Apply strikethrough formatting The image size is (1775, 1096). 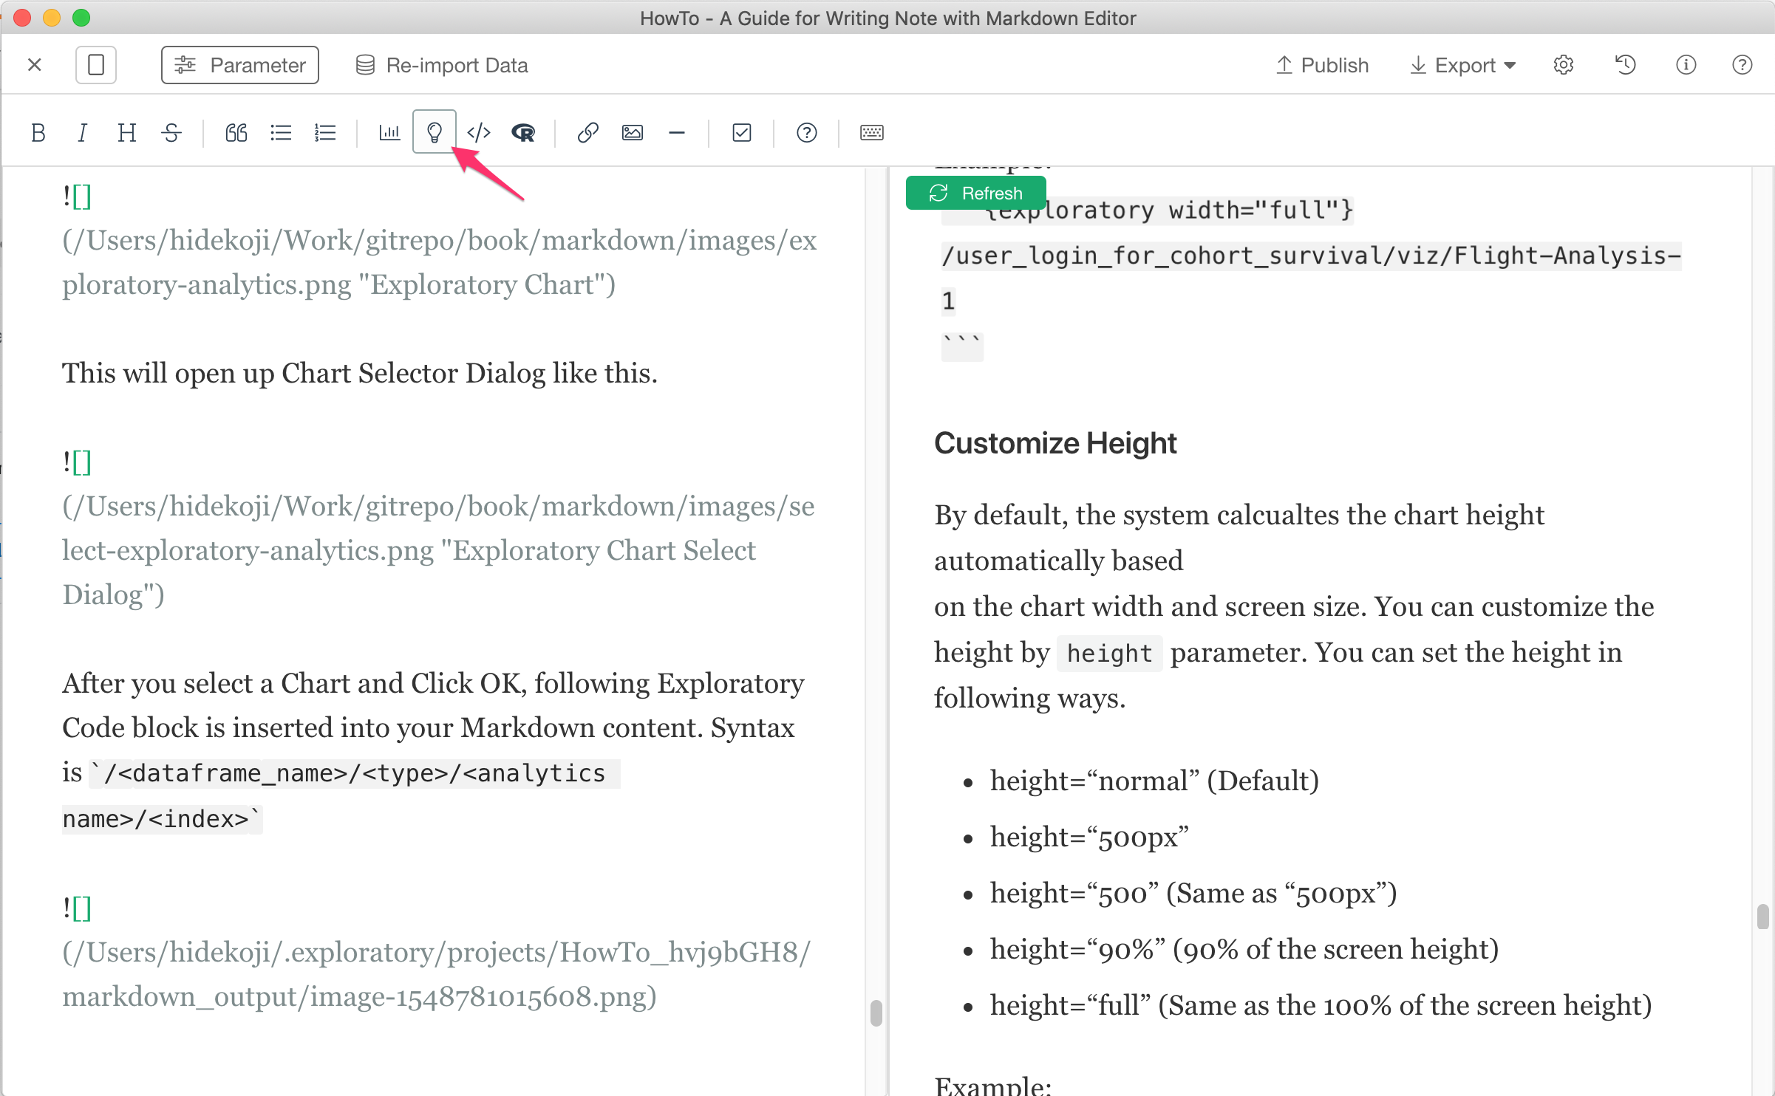click(x=171, y=133)
